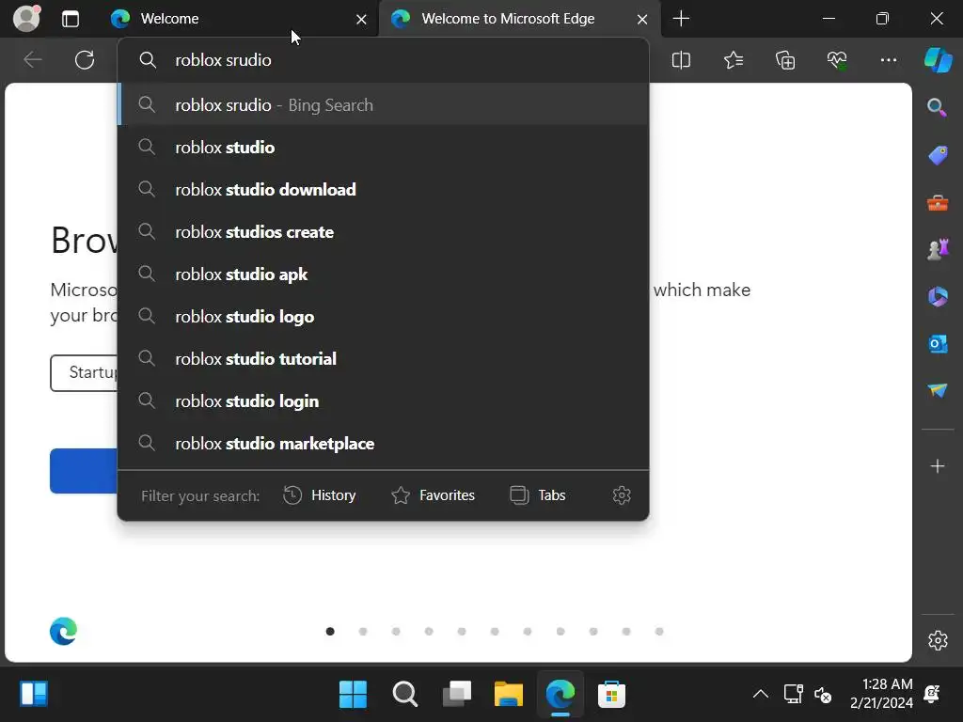The width and height of the screenshot is (963, 722).
Task: Select 'roblox studio' suggestion
Action: point(384,147)
